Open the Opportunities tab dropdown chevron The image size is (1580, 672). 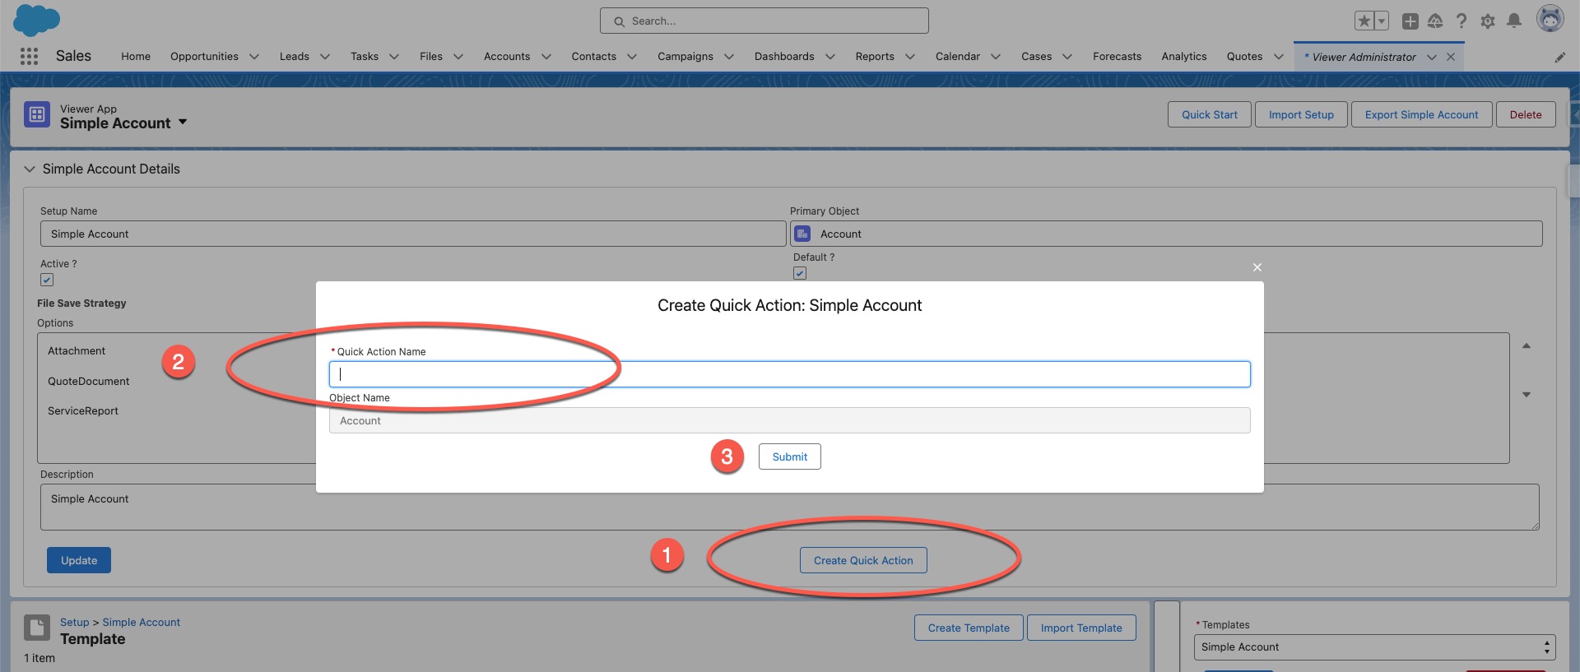[x=254, y=57]
